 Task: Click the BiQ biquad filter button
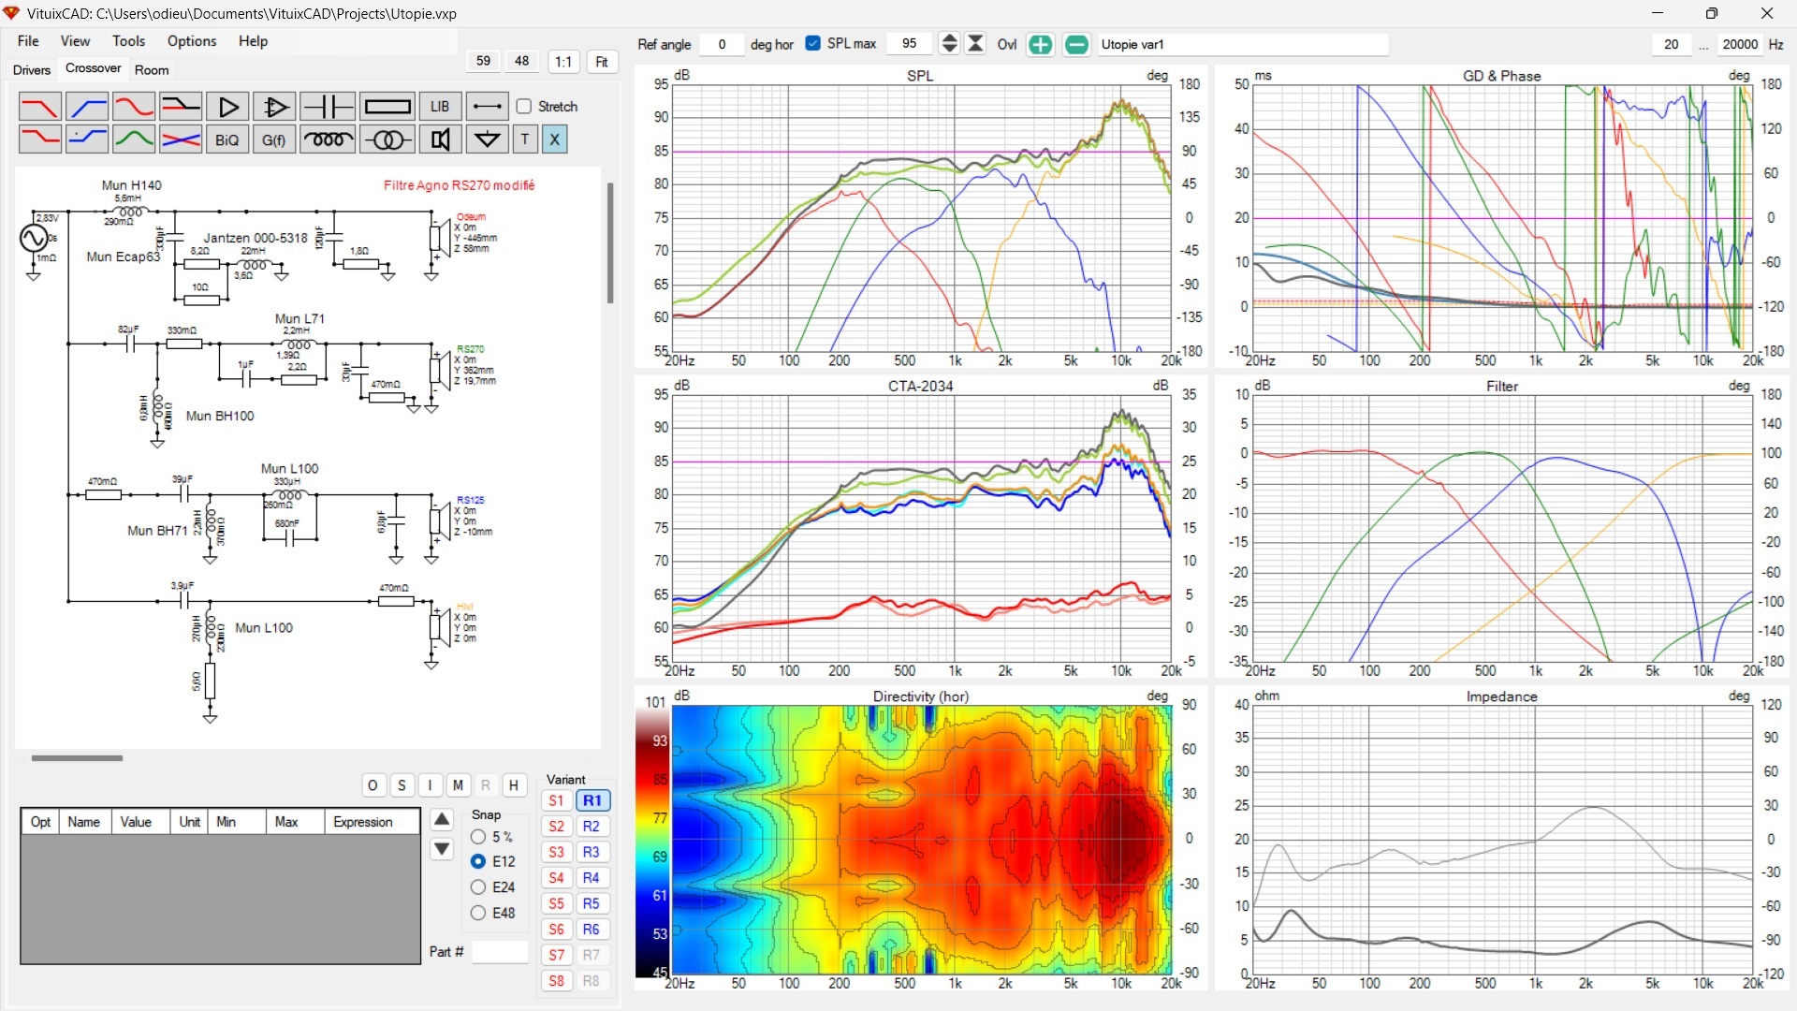coord(227,139)
